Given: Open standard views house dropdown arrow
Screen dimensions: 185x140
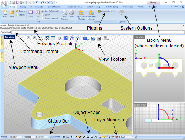Looking at the screenshot, I should 80,40.
